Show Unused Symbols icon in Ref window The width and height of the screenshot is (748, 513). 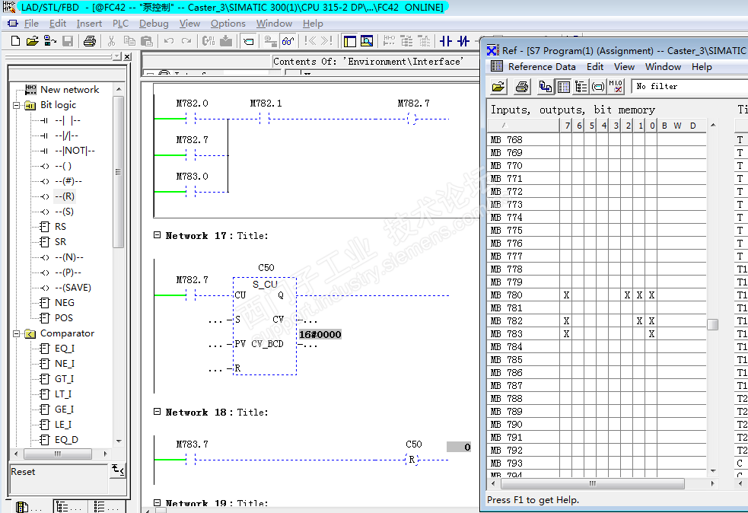(x=598, y=86)
